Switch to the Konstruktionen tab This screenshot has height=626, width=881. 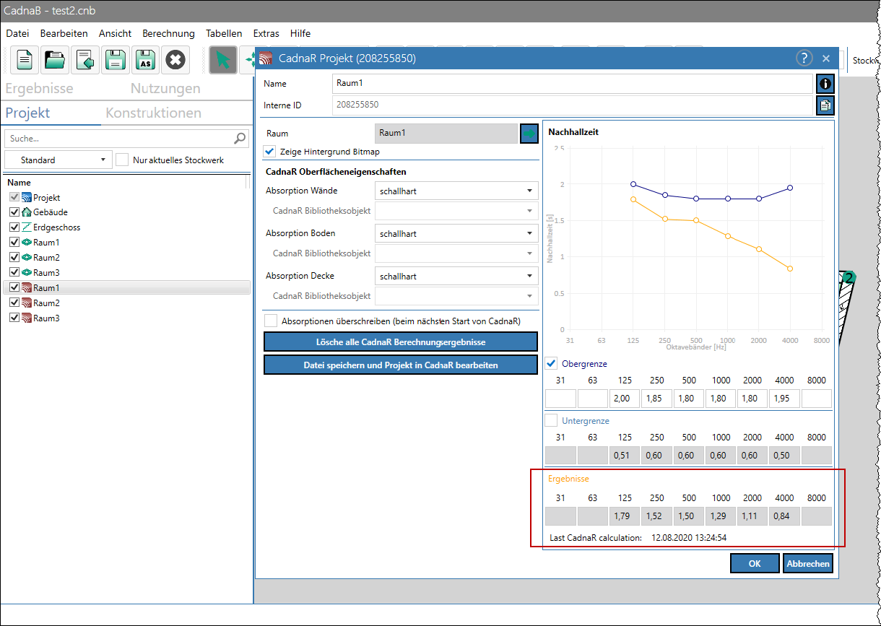(x=154, y=113)
